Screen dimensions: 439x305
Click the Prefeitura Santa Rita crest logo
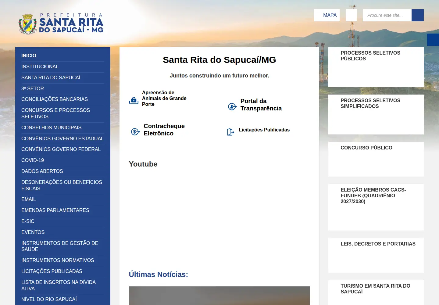61,23
